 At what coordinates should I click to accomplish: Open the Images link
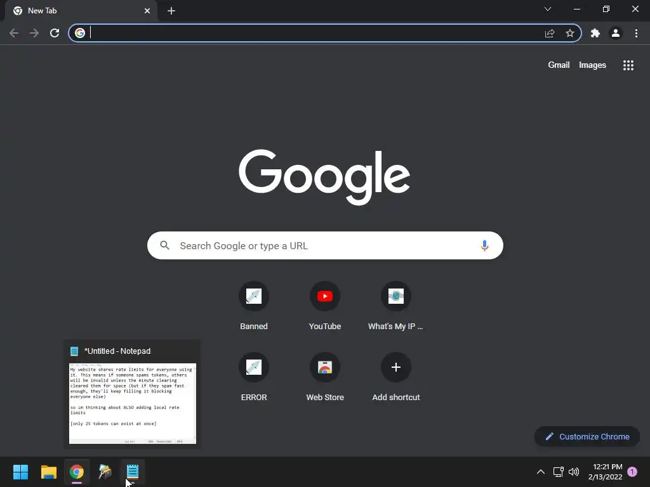coord(592,65)
